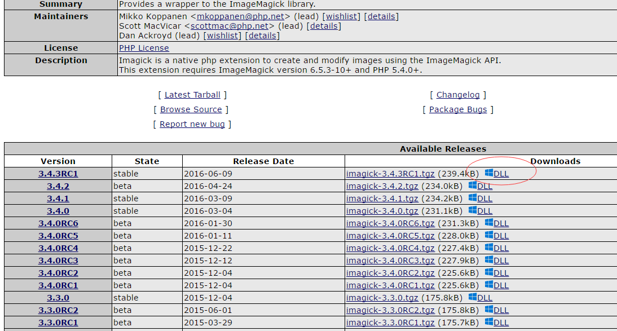Screen dimensions: 617x331
Task: Download imagick-3.3.0.tgz
Action: pos(382,298)
